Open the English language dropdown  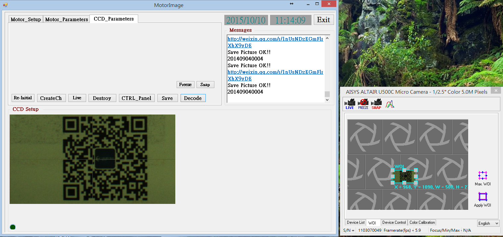click(488, 223)
